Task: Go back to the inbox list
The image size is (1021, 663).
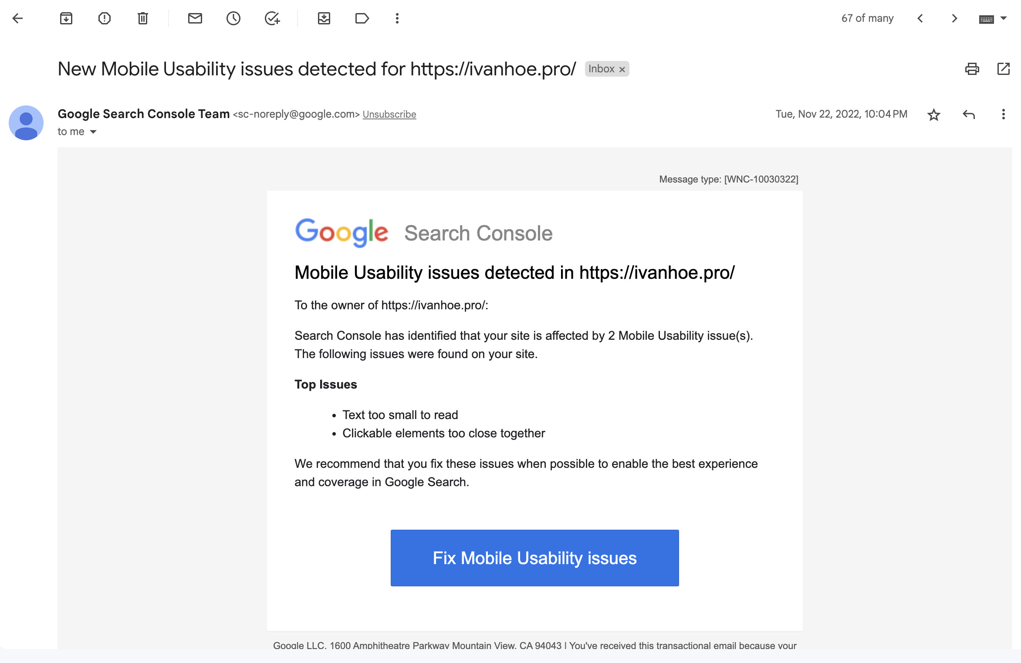Action: coord(18,18)
